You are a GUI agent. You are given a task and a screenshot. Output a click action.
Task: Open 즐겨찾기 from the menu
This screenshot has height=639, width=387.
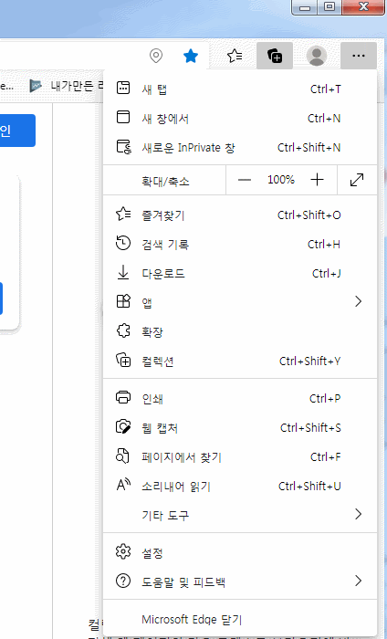[x=240, y=215]
